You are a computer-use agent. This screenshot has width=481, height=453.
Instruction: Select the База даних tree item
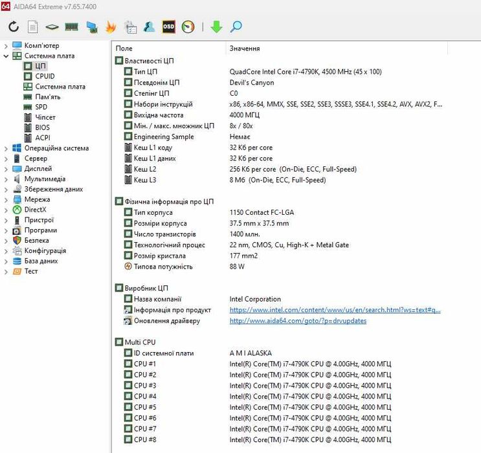[35, 261]
